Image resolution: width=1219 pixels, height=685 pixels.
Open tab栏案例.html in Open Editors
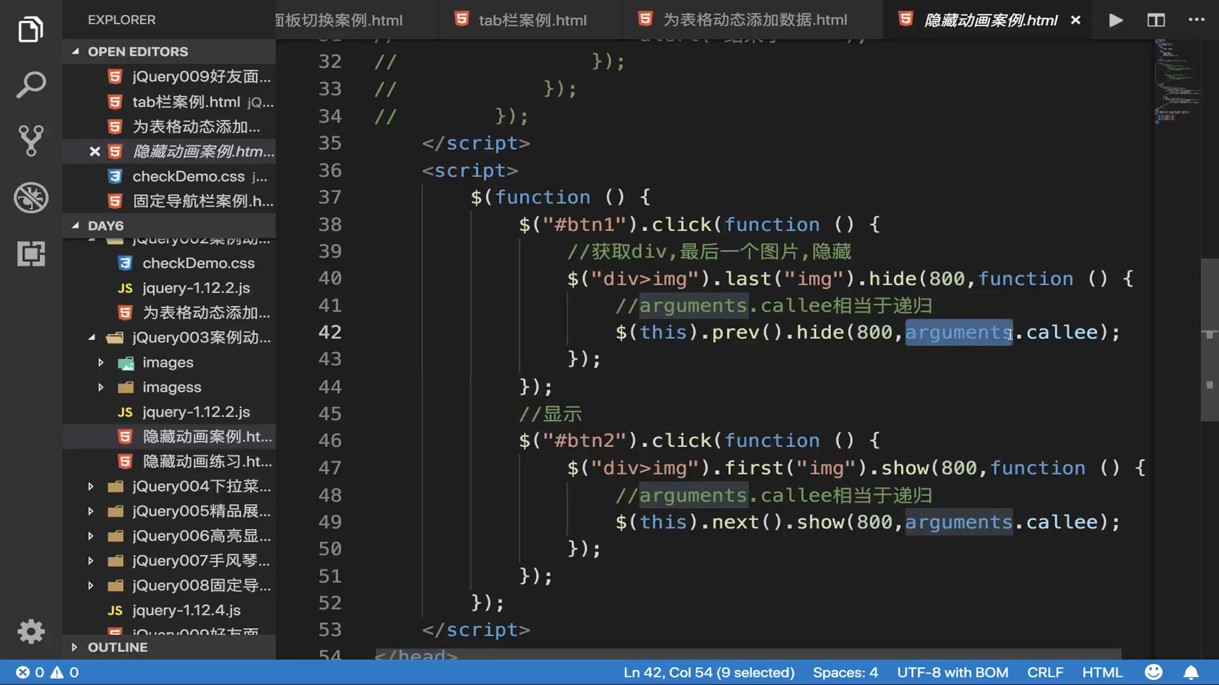(169, 101)
